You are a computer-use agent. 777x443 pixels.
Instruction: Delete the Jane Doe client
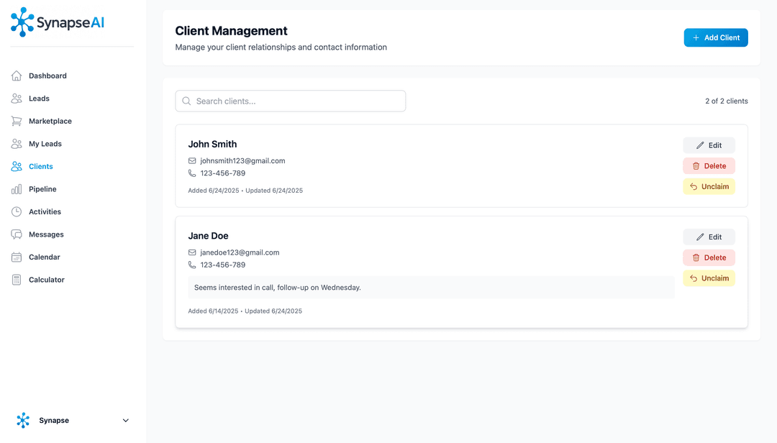tap(709, 257)
